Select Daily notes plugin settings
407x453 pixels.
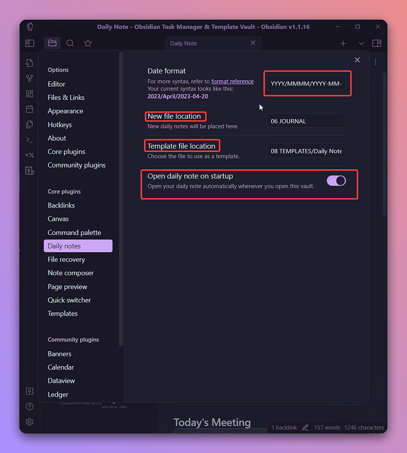tap(78, 246)
